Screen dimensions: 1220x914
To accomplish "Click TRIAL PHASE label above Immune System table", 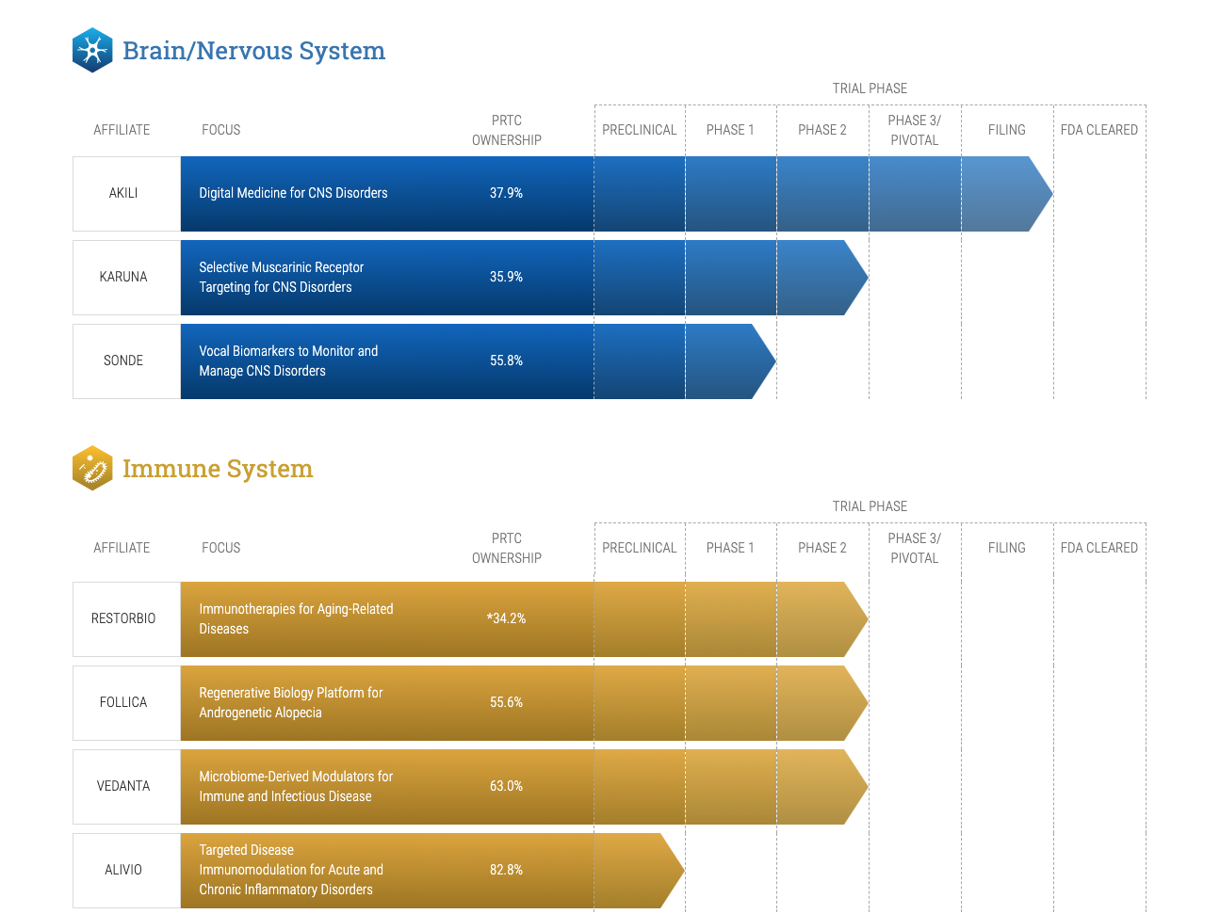I will 870,506.
